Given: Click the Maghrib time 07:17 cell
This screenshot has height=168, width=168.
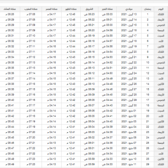Looking at the screenshot, I should pos(31,105).
